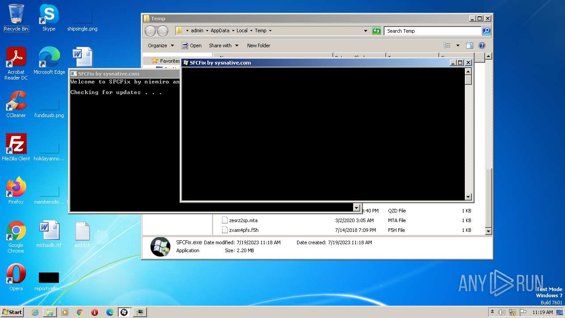Open the FileZilla Client desktop shortcut
Image resolution: width=565 pixels, height=318 pixels.
(16, 147)
